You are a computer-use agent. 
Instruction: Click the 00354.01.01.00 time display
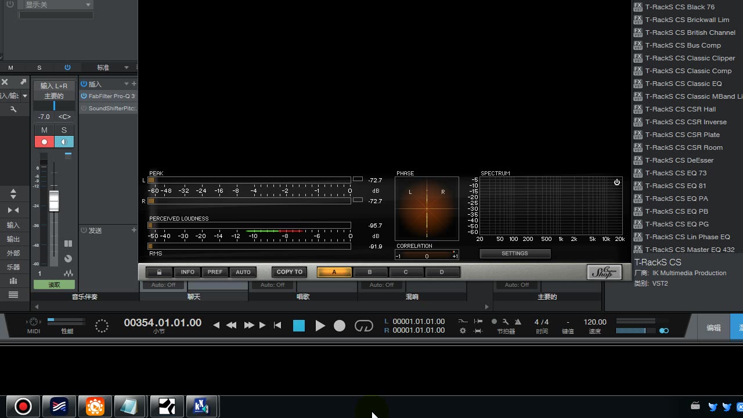click(163, 323)
